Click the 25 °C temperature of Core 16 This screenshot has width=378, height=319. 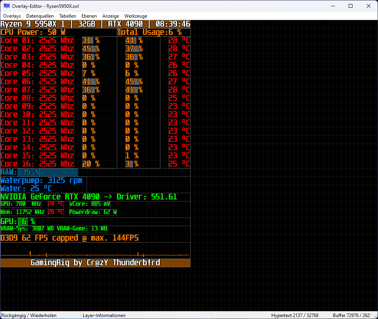click(179, 164)
